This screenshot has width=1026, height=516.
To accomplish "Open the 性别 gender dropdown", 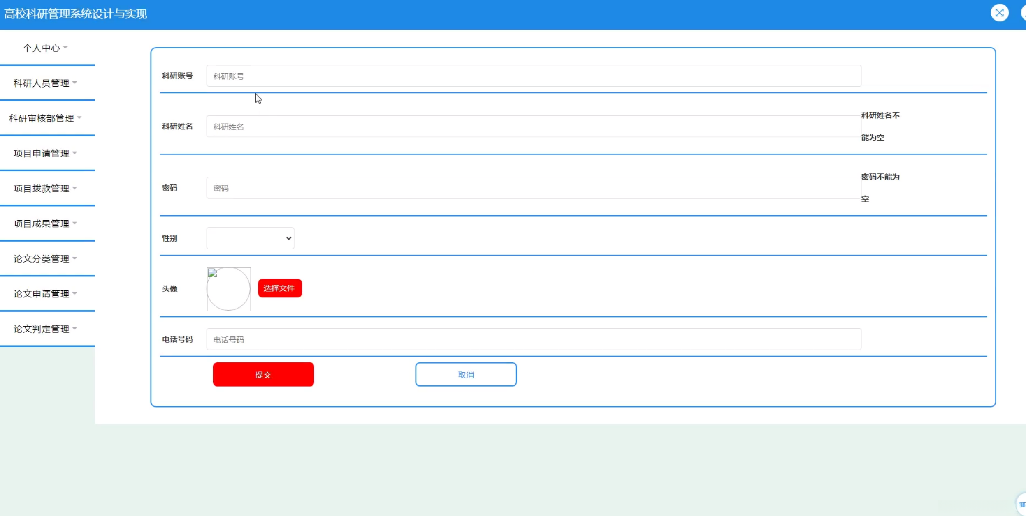I will point(250,238).
